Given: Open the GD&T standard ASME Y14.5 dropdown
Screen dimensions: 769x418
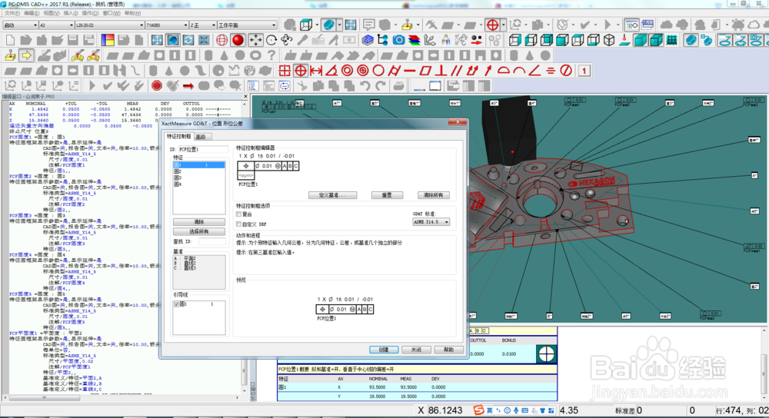Looking at the screenshot, I should (431, 222).
